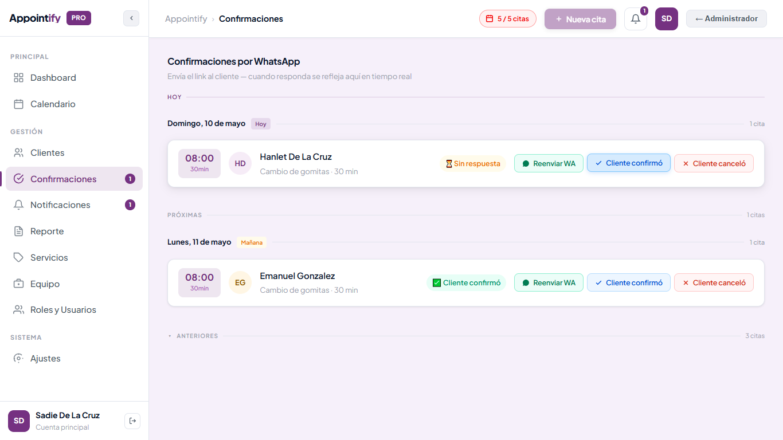This screenshot has height=440, width=783.
Task: Click the green Cliente confirmó status tag
Action: 466,282
